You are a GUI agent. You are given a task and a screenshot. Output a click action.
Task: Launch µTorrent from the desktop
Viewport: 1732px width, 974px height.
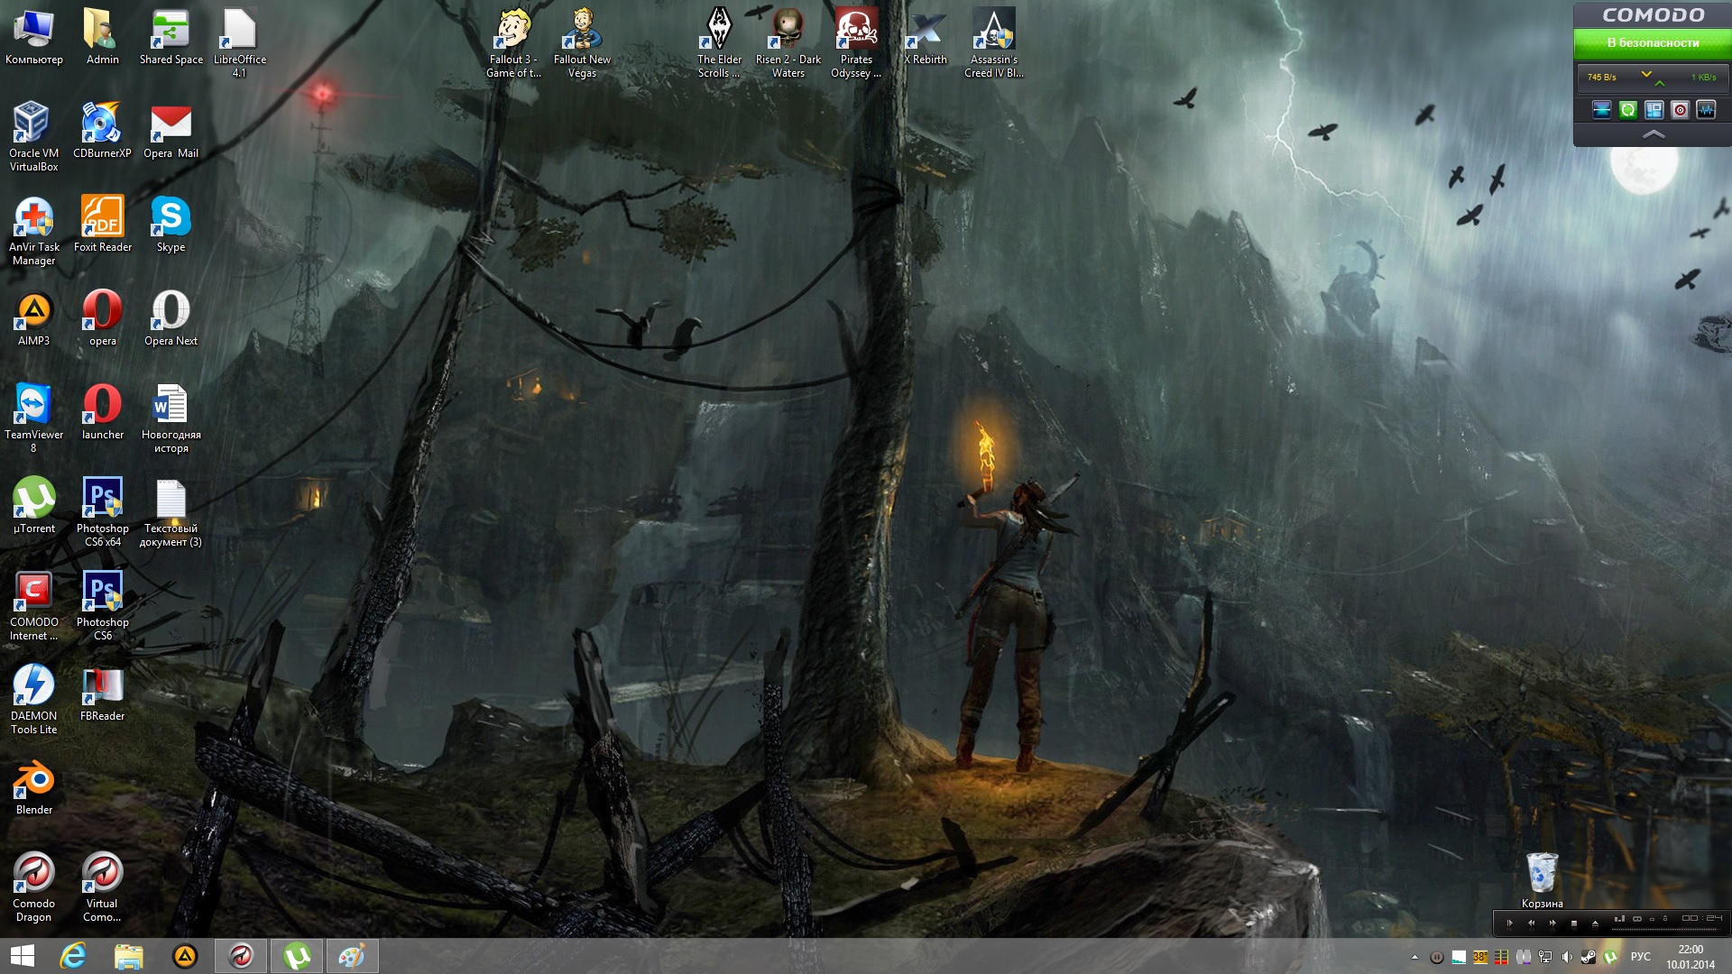(x=33, y=499)
